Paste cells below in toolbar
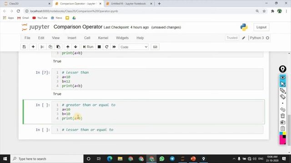The height and width of the screenshot is (163, 291). coord(58,47)
